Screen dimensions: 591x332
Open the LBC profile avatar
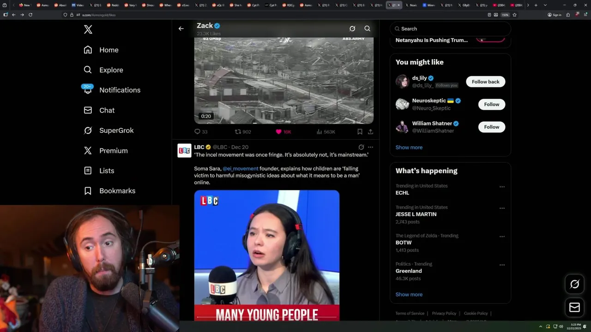point(184,151)
